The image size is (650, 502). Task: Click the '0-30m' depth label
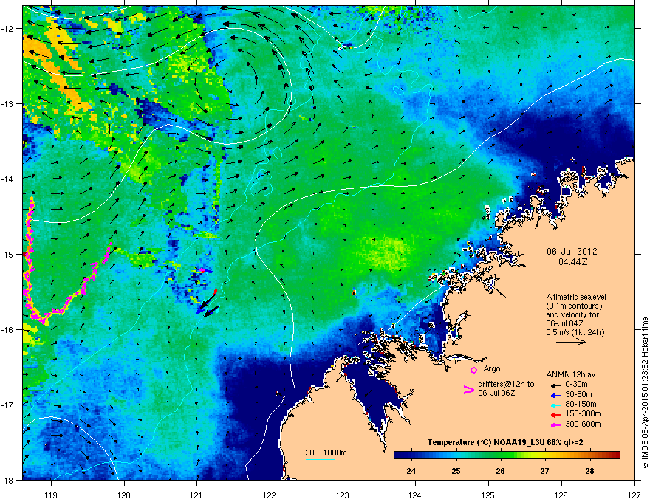(576, 385)
